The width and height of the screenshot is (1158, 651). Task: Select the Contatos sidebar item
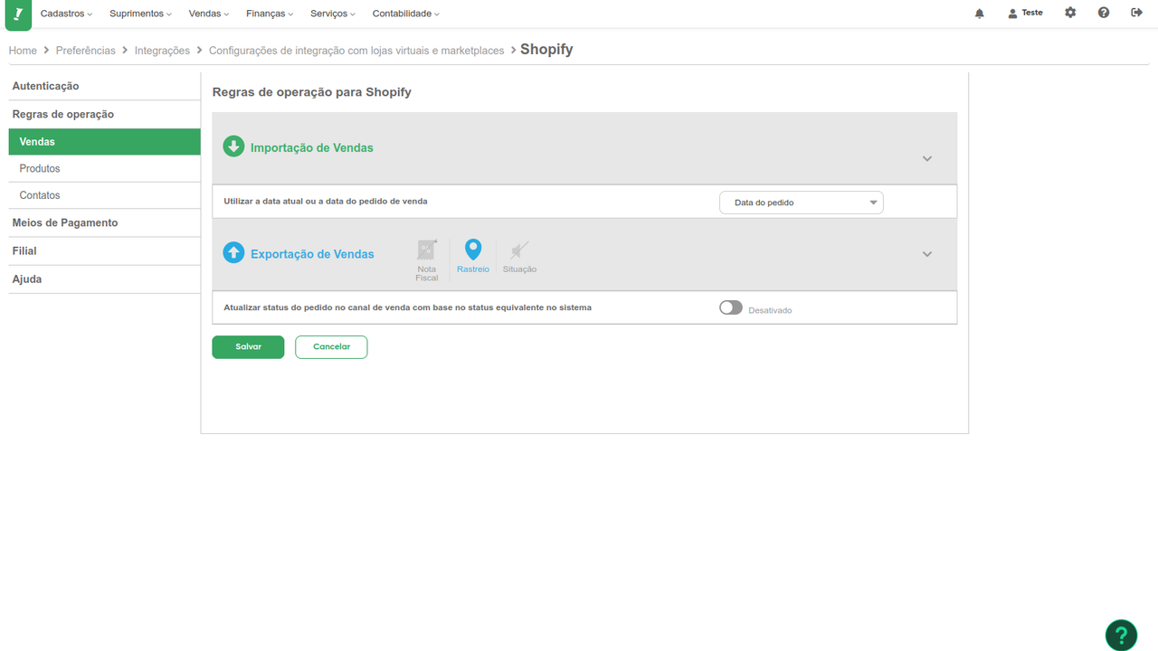tap(104, 195)
